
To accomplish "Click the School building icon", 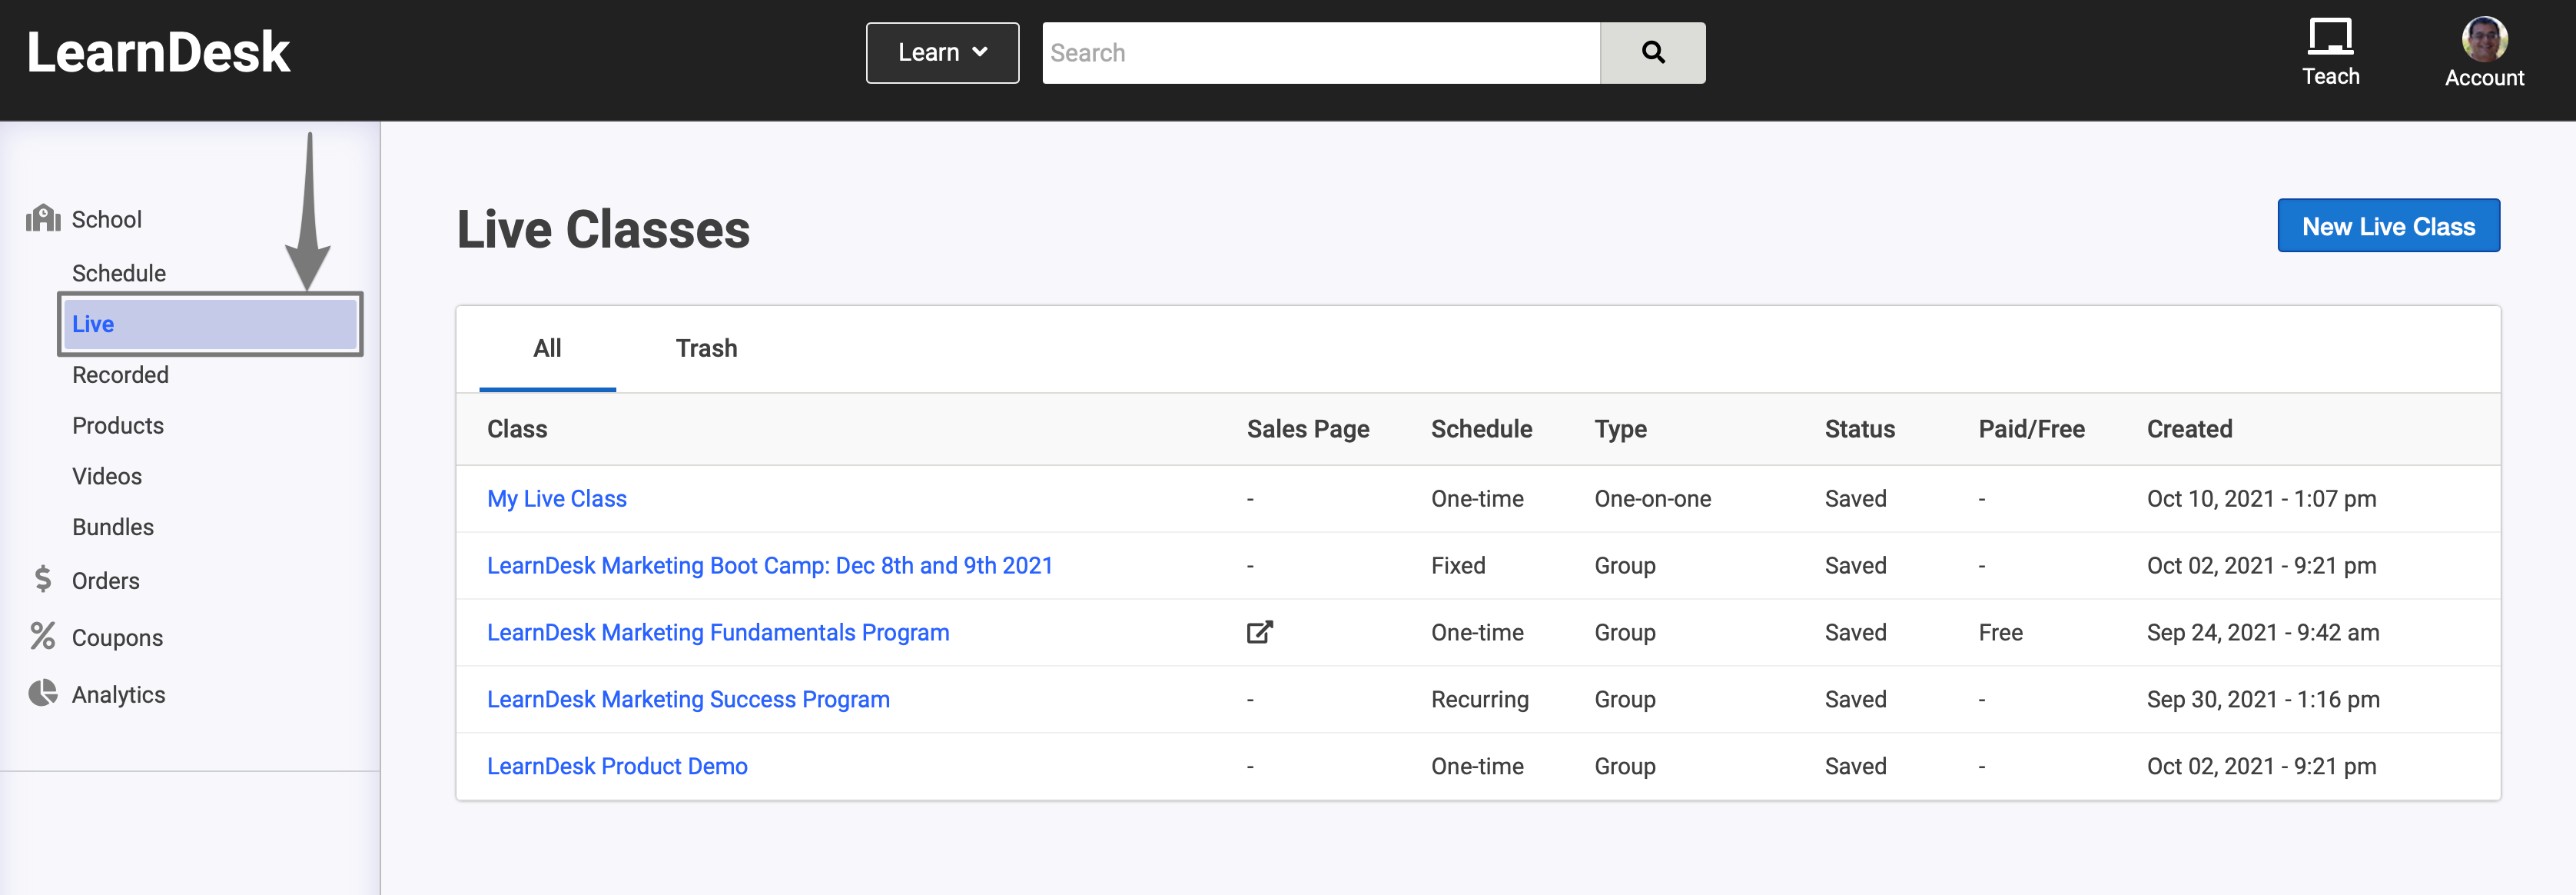I will (43, 218).
